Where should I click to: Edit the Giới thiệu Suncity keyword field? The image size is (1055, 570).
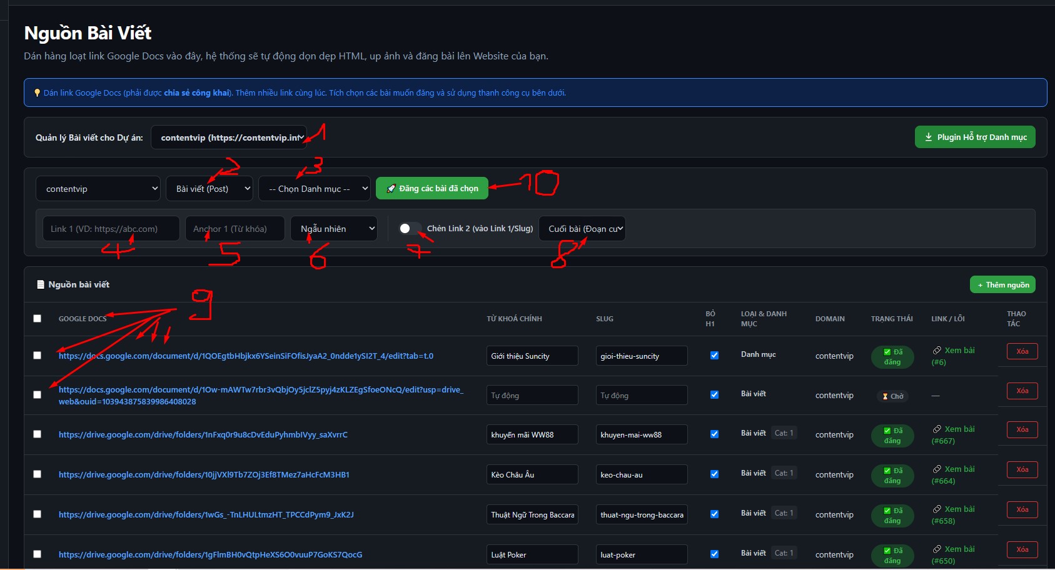tap(532, 356)
